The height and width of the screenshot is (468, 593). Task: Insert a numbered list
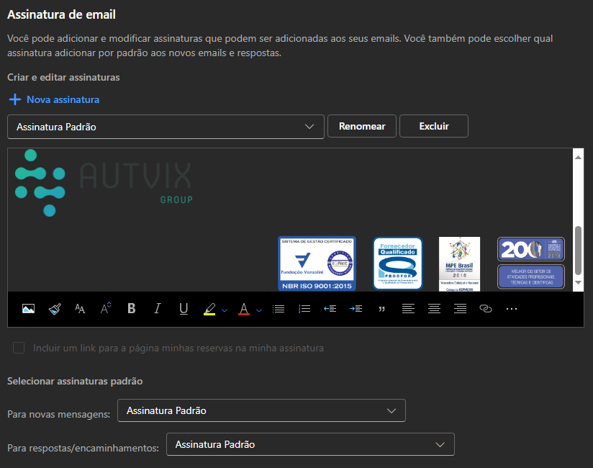[304, 309]
